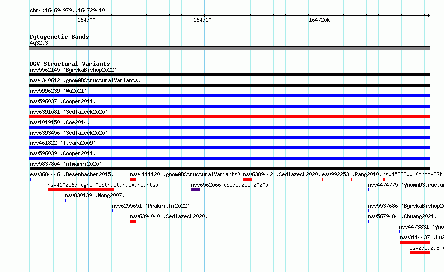Image resolution: width=444 pixels, height=272 pixels.
Task: Select the blue bar under nsv5996239 (Wu2021)
Action: click(229, 96)
